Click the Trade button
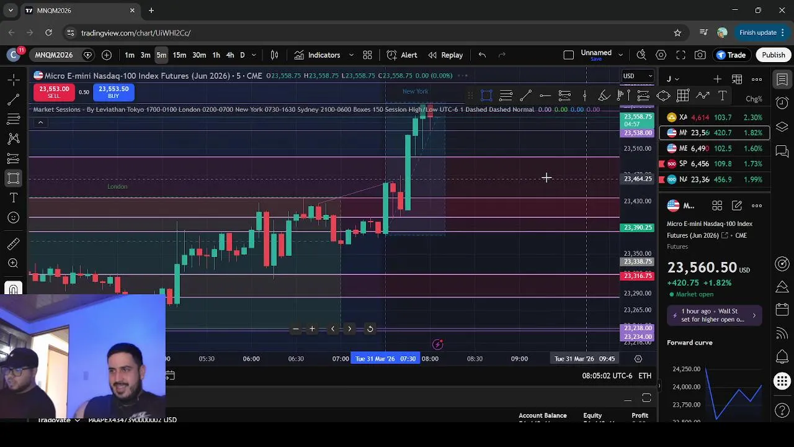 tap(731, 55)
